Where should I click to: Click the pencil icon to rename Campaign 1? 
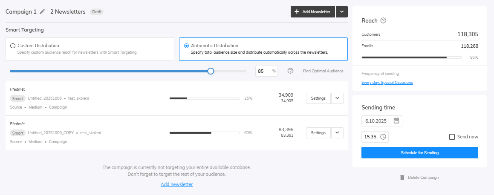tap(42, 12)
